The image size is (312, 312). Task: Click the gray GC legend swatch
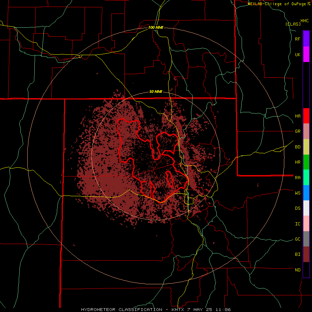pos(306,239)
